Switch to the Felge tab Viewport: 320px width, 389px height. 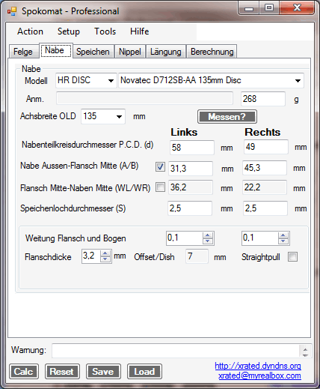pos(23,52)
